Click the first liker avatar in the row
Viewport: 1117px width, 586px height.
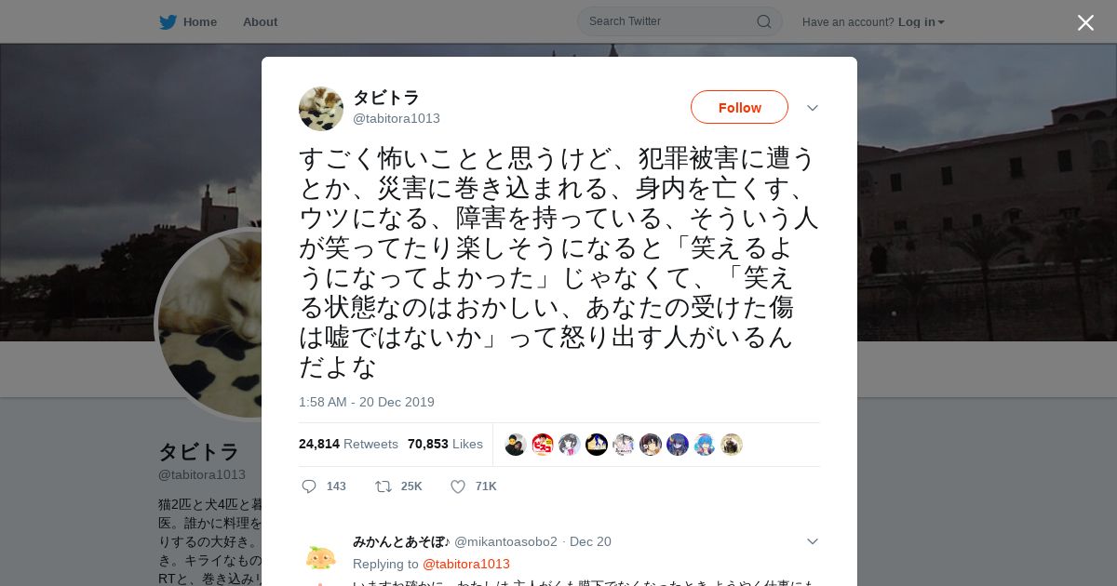point(516,445)
